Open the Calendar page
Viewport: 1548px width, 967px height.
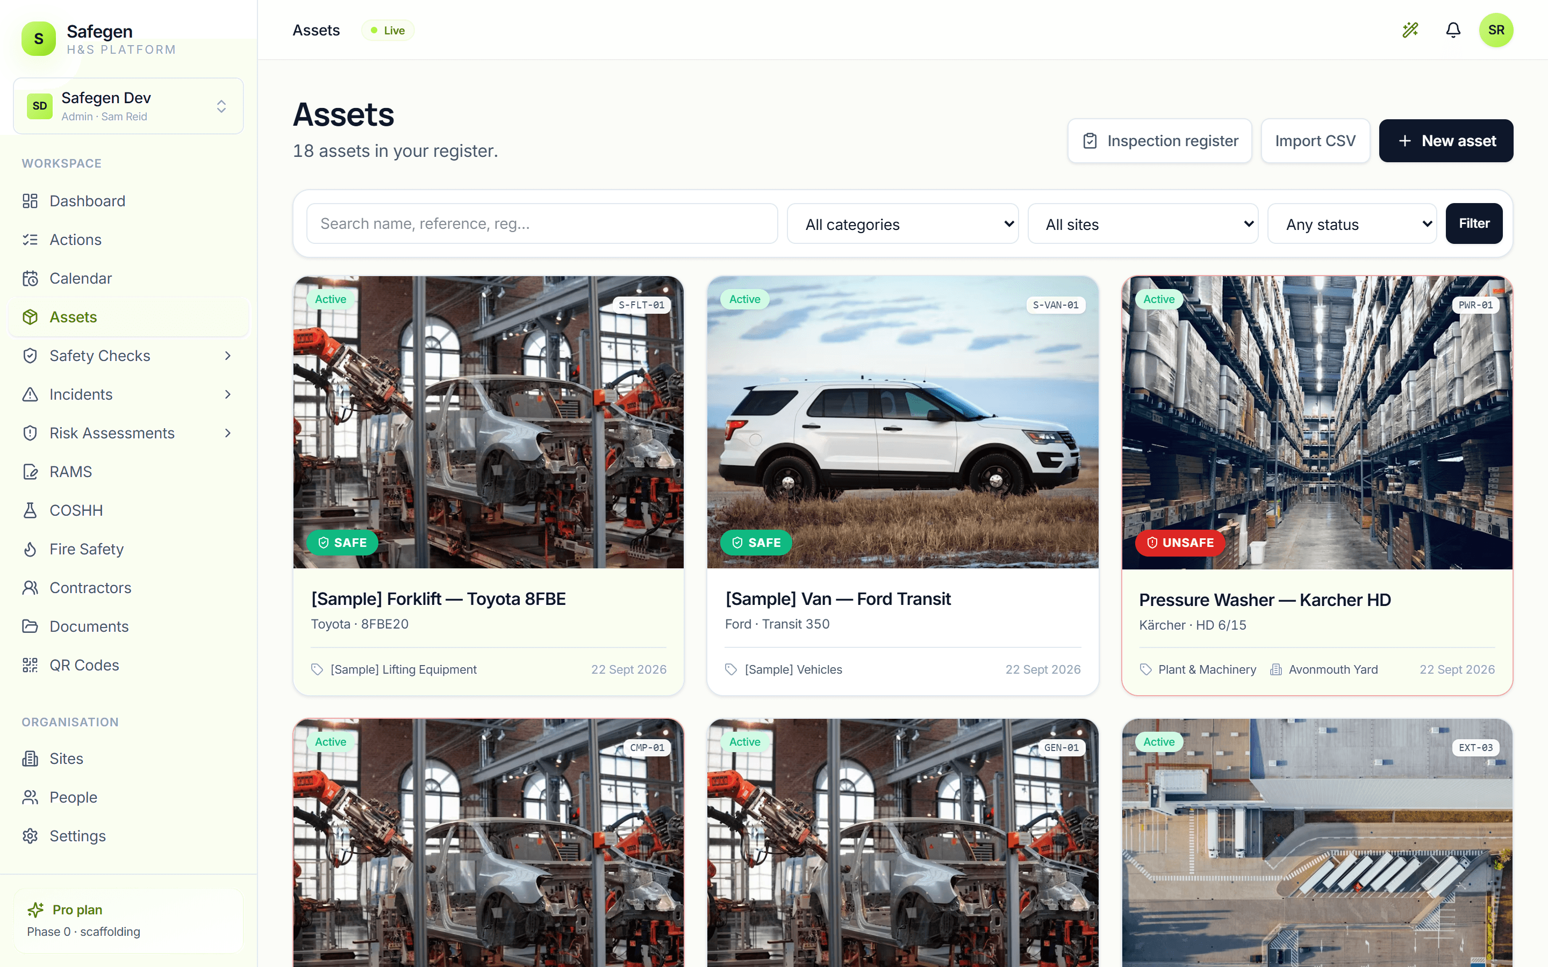pyautogui.click(x=128, y=278)
